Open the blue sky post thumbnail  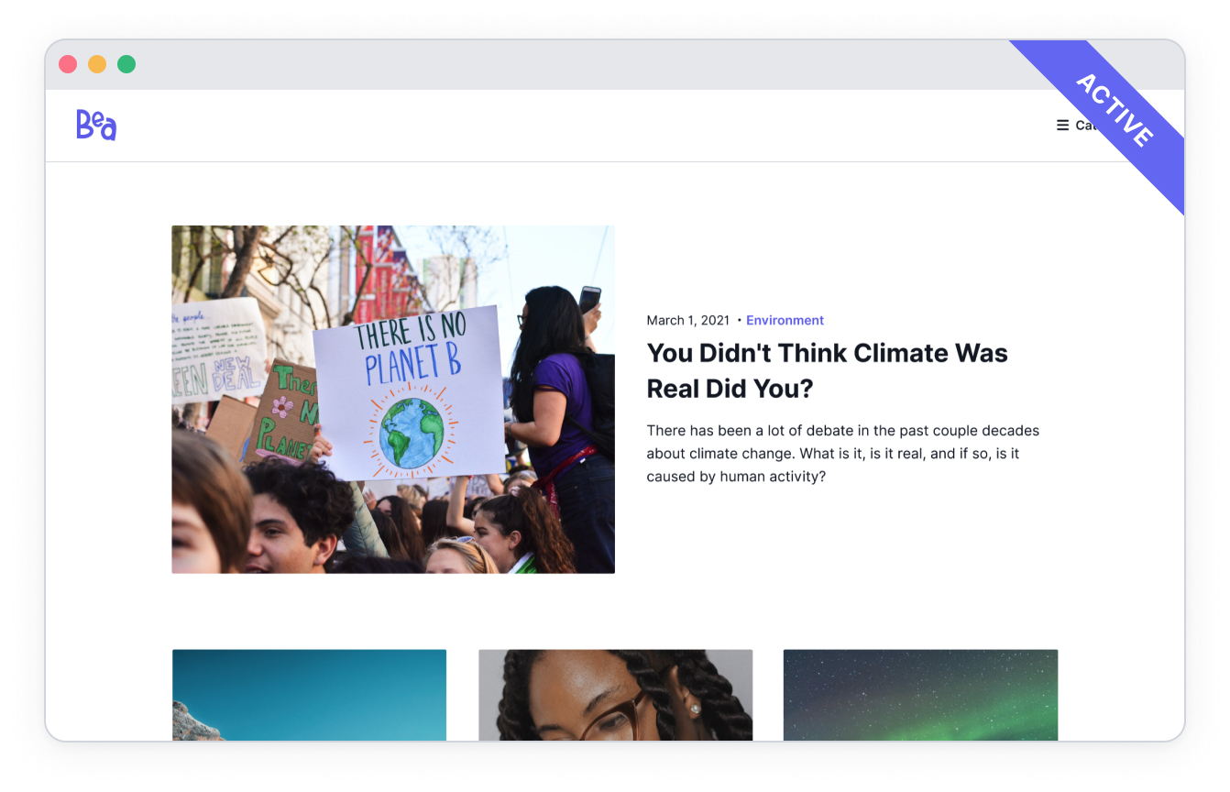click(x=309, y=695)
